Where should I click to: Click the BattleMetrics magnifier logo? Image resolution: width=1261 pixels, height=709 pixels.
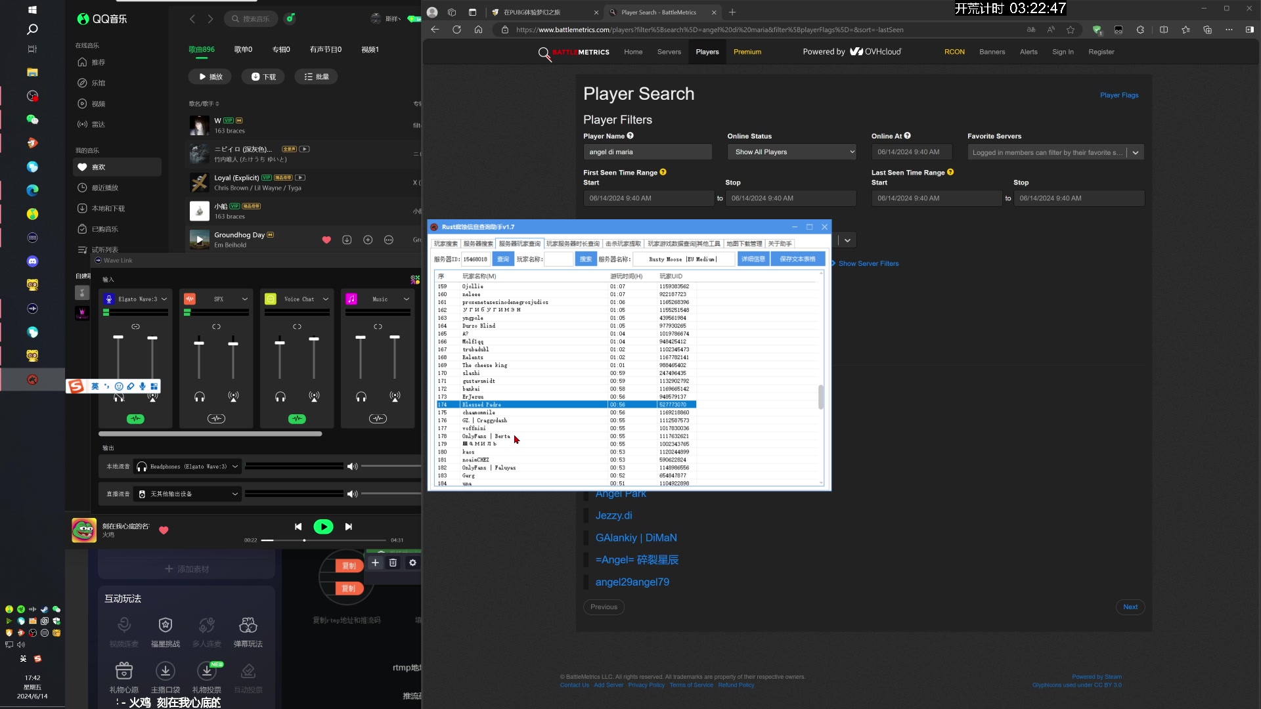[544, 53]
